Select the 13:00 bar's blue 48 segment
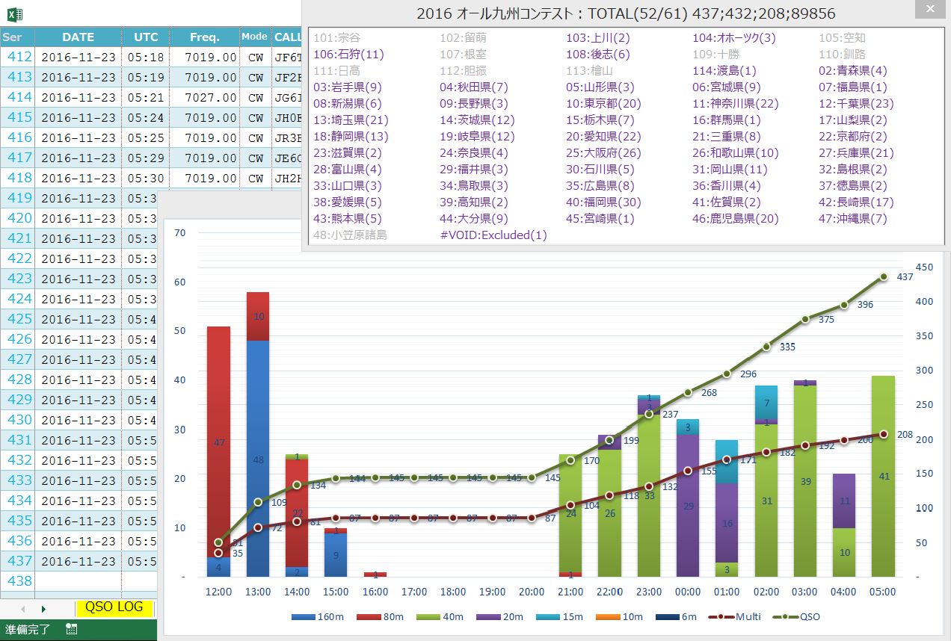This screenshot has height=641, width=951. point(258,458)
